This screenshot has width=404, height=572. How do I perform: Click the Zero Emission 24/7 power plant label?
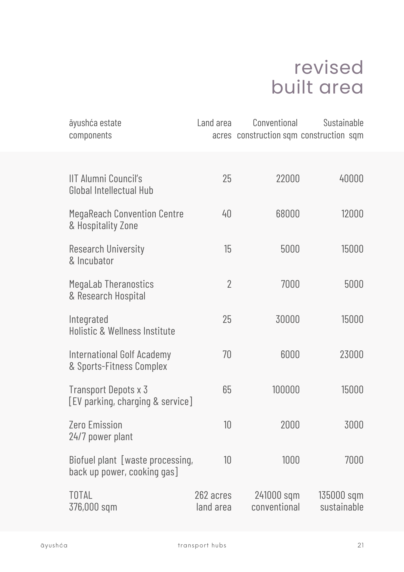click(101, 431)
